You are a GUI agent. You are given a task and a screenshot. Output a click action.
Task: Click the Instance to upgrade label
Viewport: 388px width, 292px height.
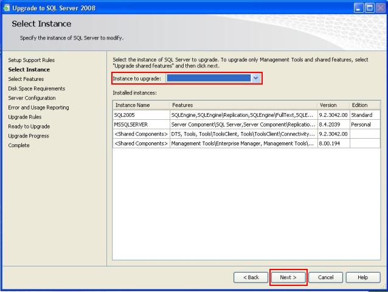[x=137, y=78]
